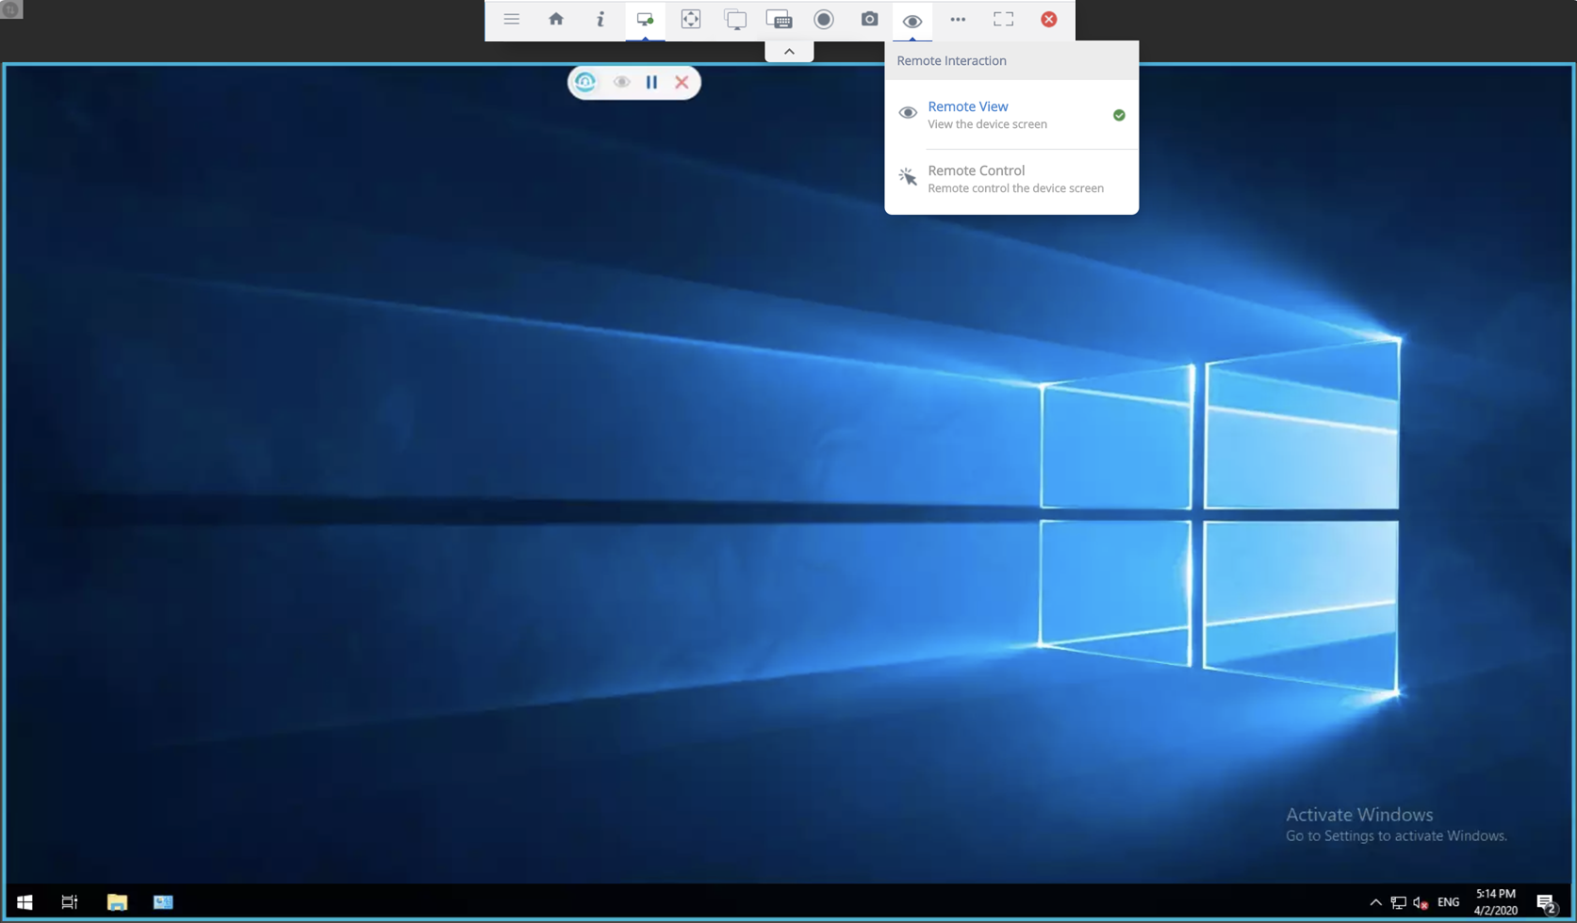Image resolution: width=1577 pixels, height=923 pixels.
Task: Open the hamburger menu in session toolbar
Action: click(511, 19)
